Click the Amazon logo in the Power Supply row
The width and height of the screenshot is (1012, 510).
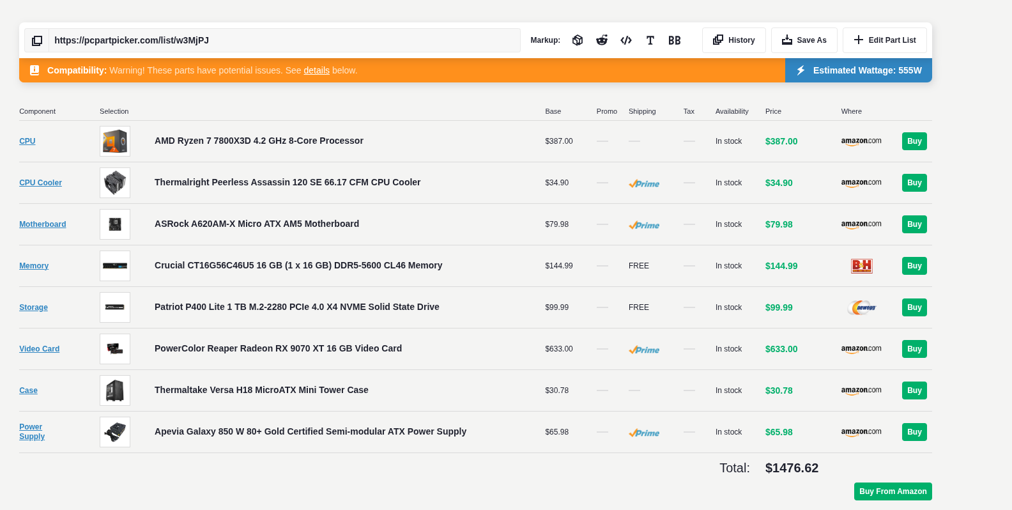coord(861,432)
